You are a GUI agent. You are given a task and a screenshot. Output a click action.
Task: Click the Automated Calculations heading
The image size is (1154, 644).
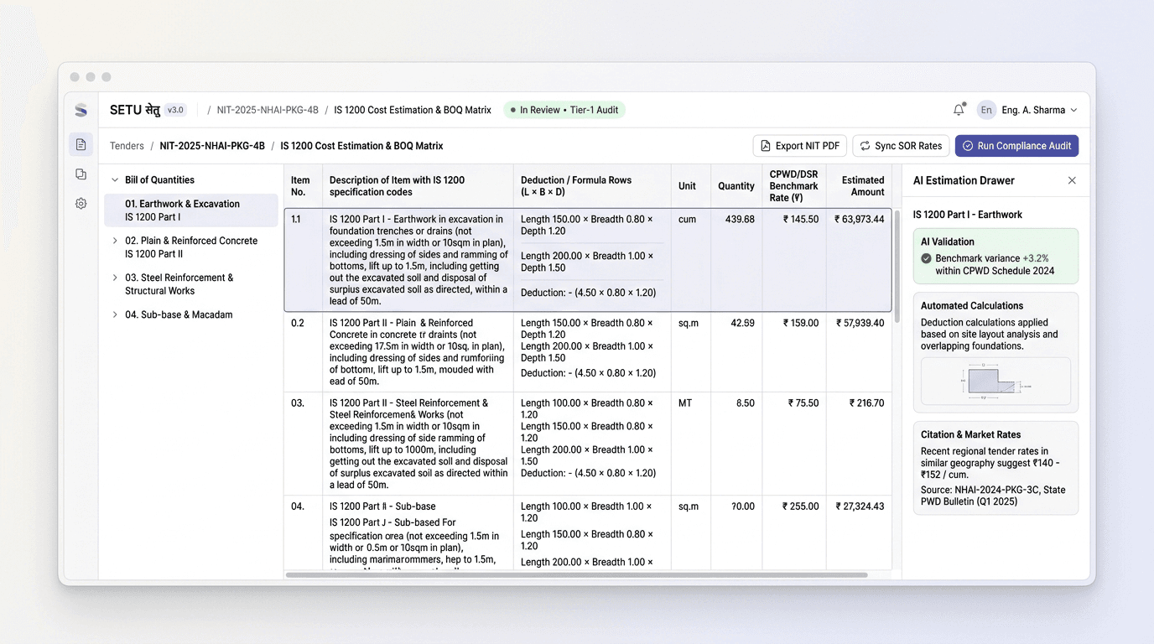point(972,306)
